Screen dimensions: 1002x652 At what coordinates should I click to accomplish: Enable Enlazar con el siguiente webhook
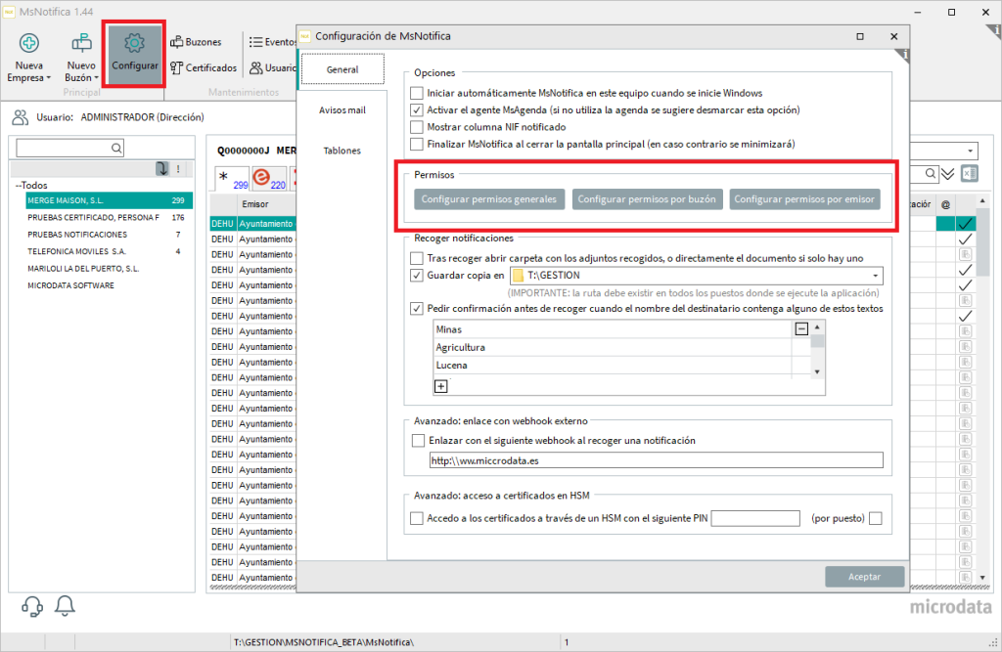click(419, 441)
